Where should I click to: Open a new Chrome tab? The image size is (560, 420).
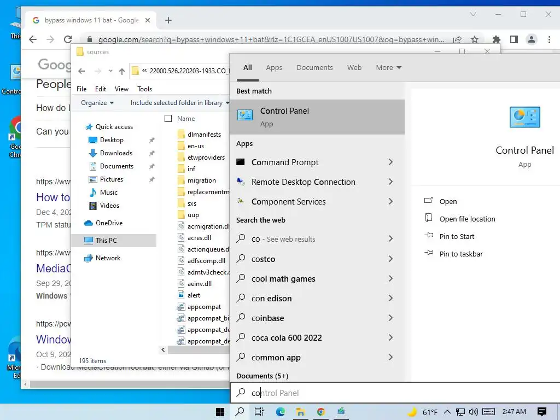168,20
